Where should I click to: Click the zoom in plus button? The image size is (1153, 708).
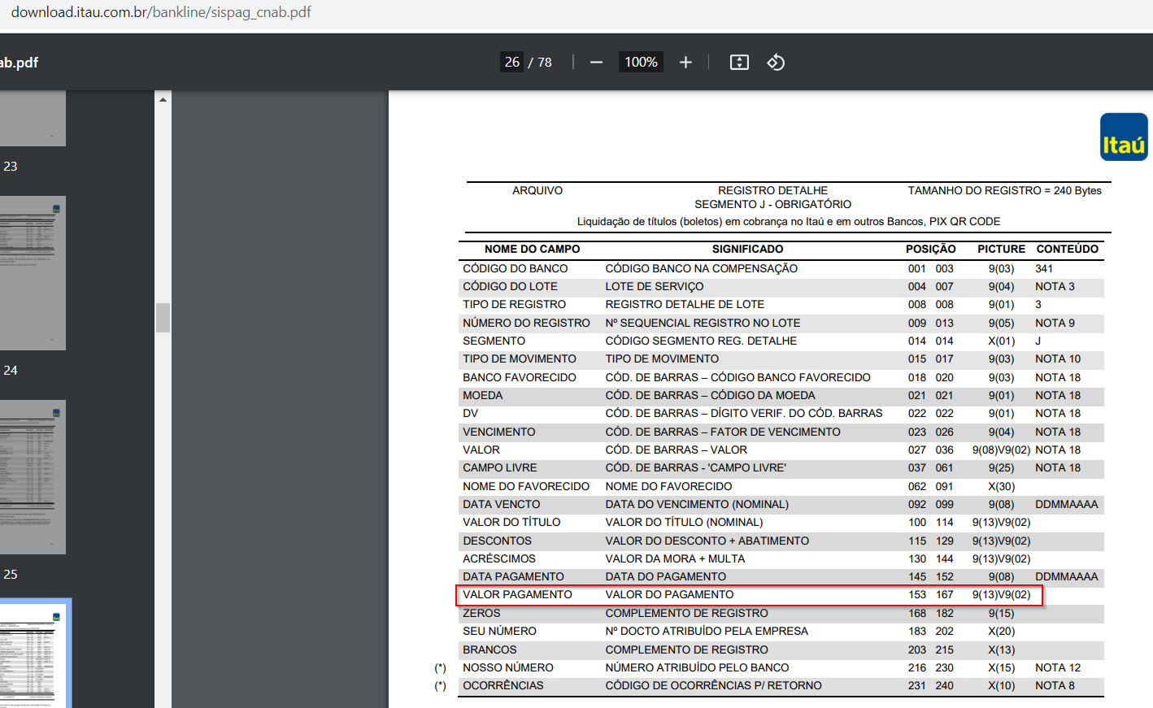click(685, 63)
